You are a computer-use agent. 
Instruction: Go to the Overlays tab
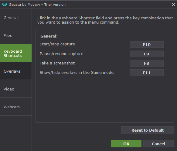16,71
